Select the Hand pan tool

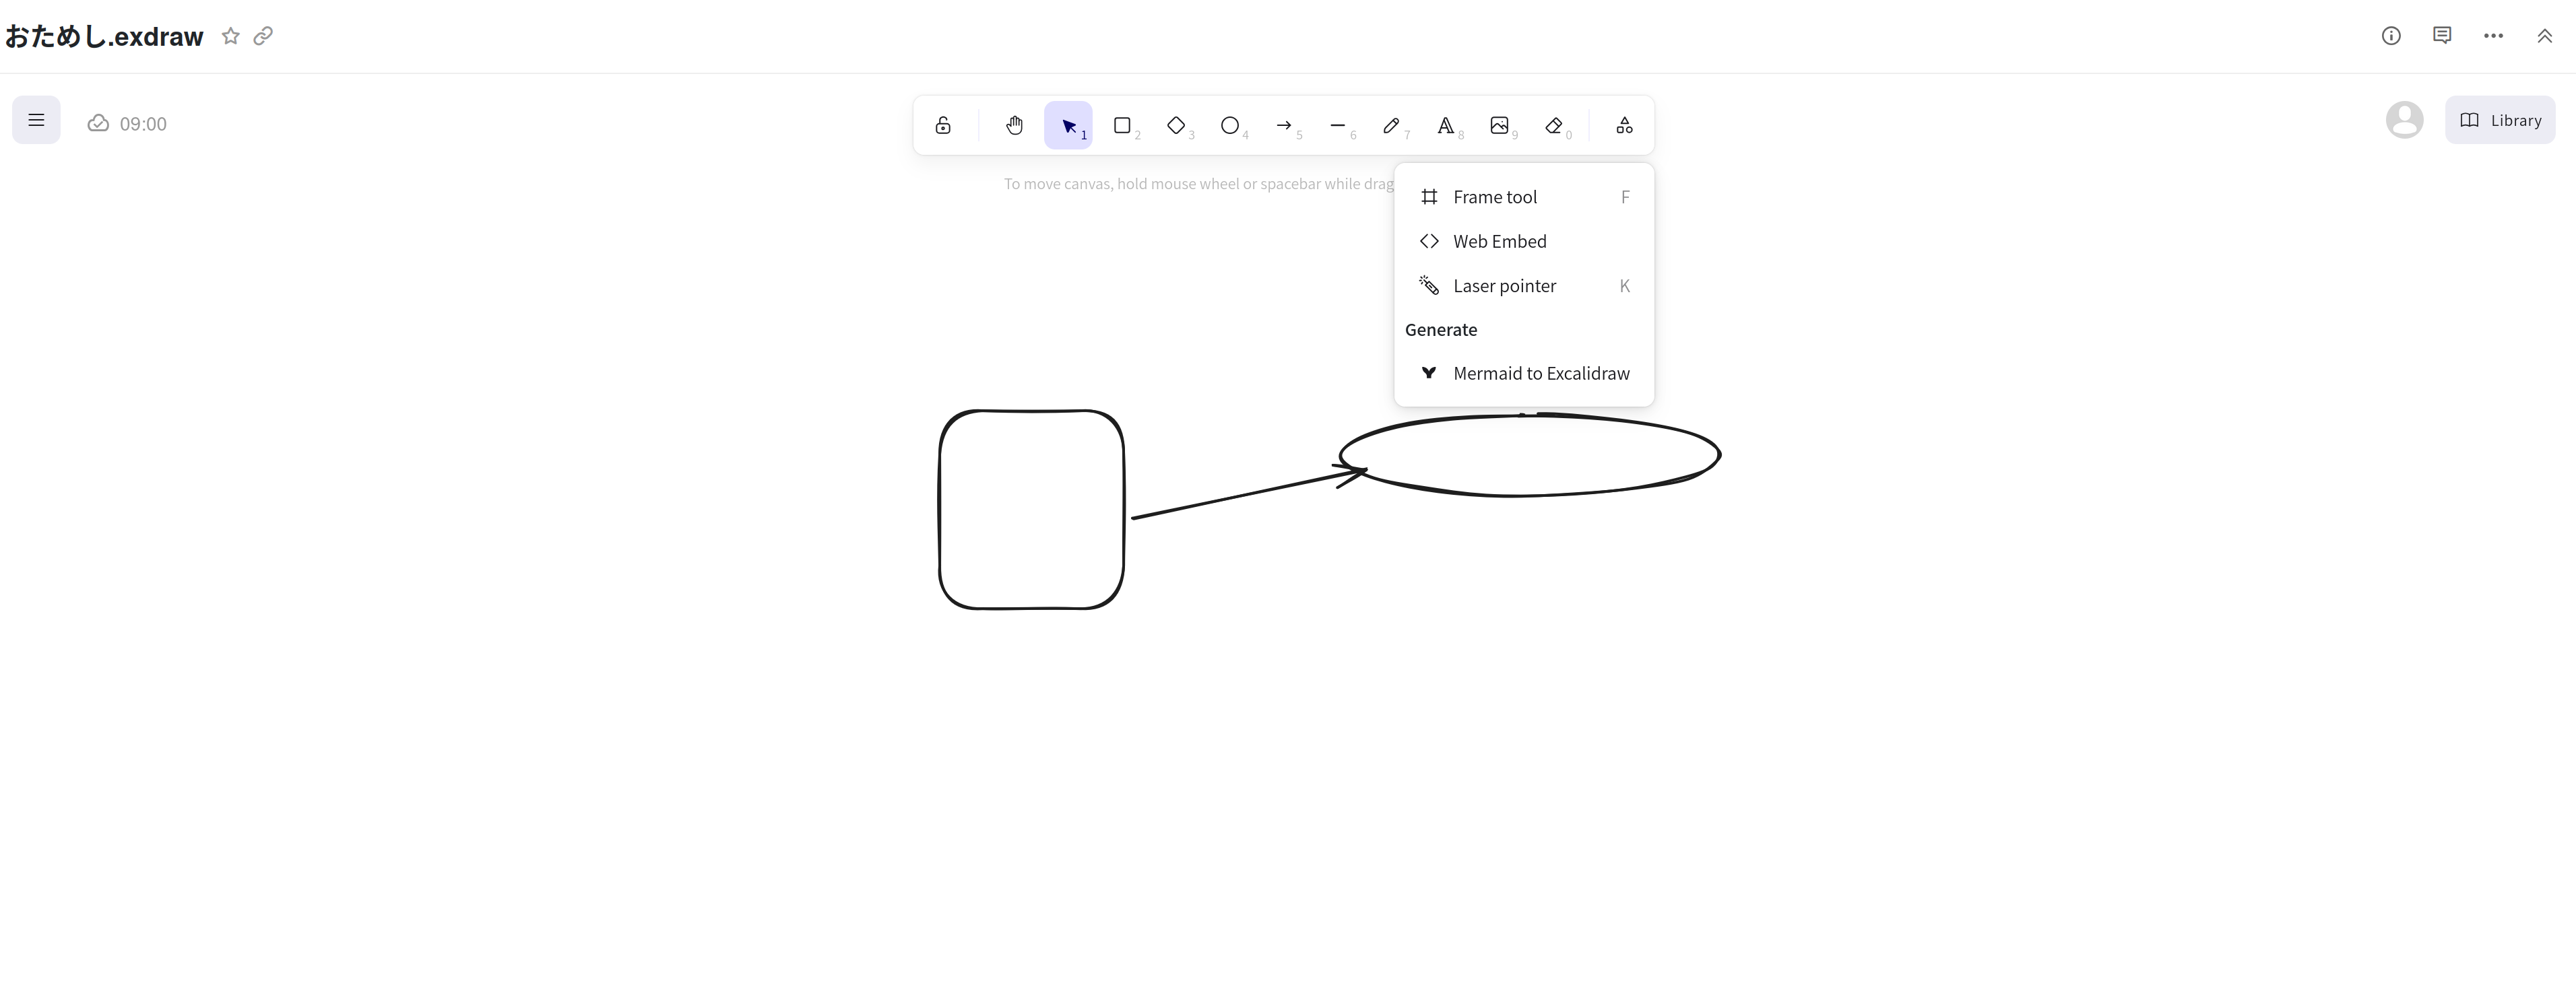pos(1014,125)
